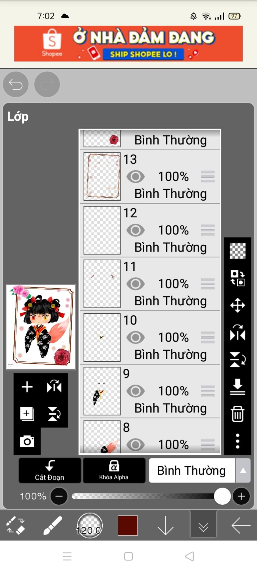
Task: Merge layer down with download-arrow icon
Action: pyautogui.click(x=237, y=387)
